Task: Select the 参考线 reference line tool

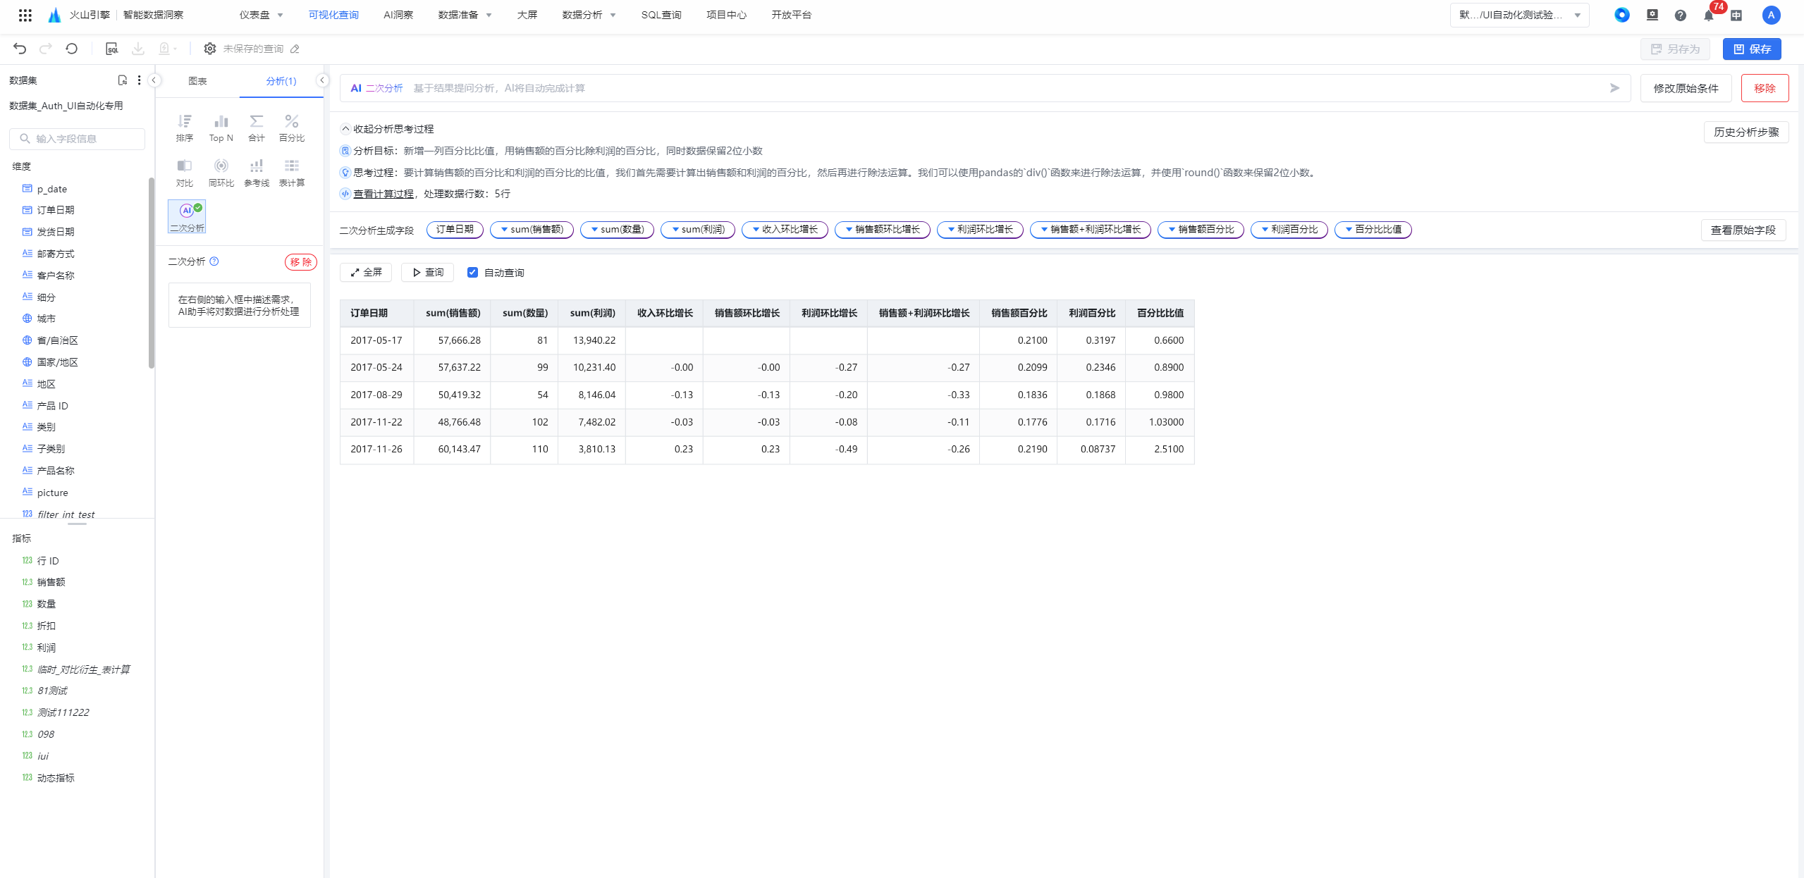Action: (x=257, y=173)
